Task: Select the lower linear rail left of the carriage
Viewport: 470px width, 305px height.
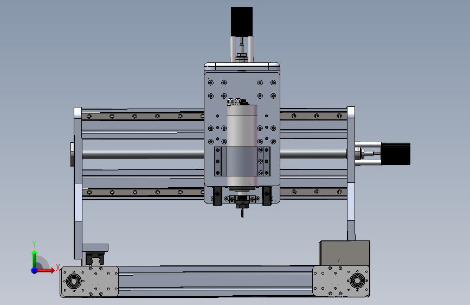Action: (x=143, y=192)
